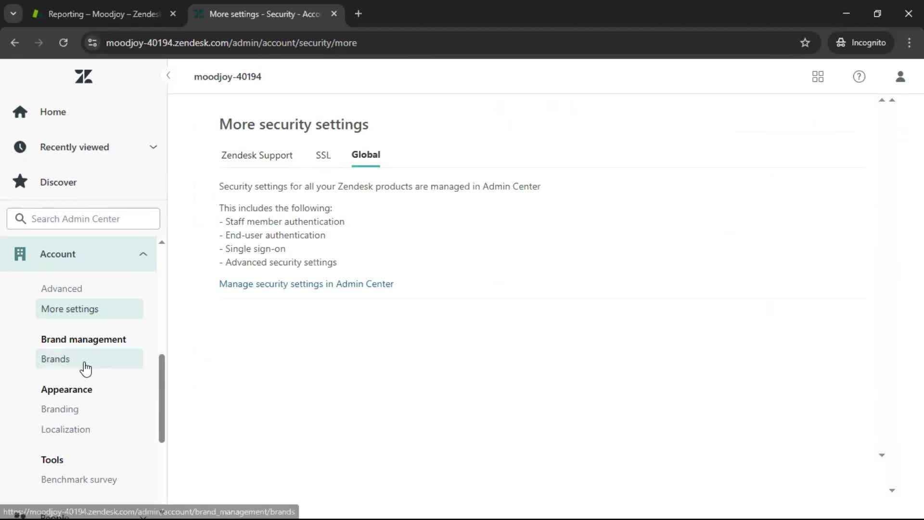The width and height of the screenshot is (924, 520).
Task: Switch to the Zendesk Support tab
Action: [x=257, y=155]
